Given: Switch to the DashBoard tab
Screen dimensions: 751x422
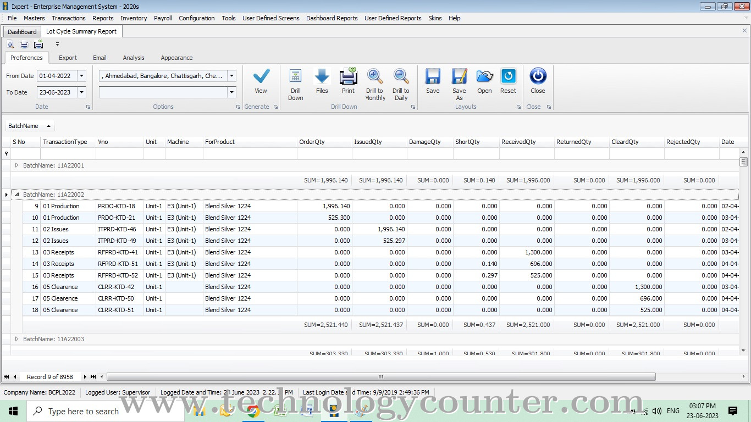Looking at the screenshot, I should pyautogui.click(x=22, y=32).
